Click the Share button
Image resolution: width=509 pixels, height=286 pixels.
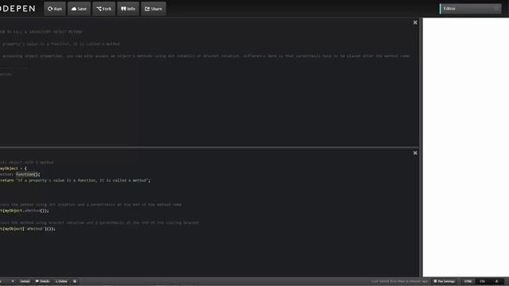tap(153, 9)
